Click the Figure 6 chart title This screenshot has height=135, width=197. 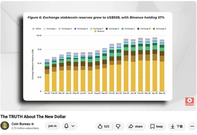[x=96, y=17]
